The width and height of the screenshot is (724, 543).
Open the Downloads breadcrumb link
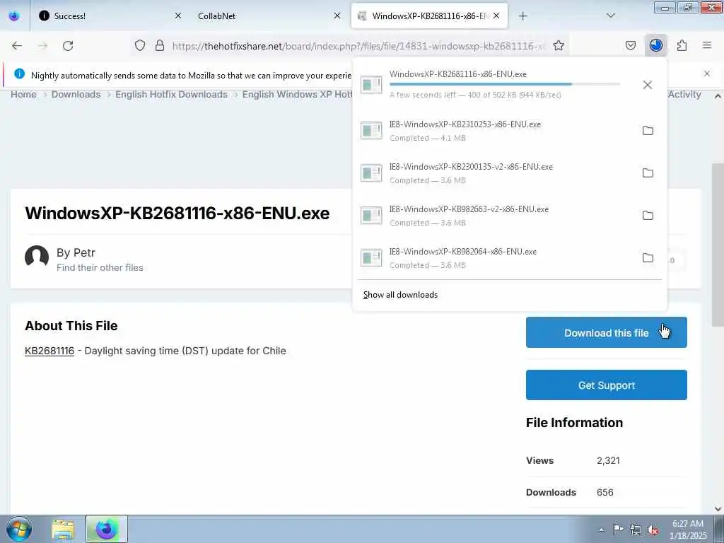click(76, 94)
